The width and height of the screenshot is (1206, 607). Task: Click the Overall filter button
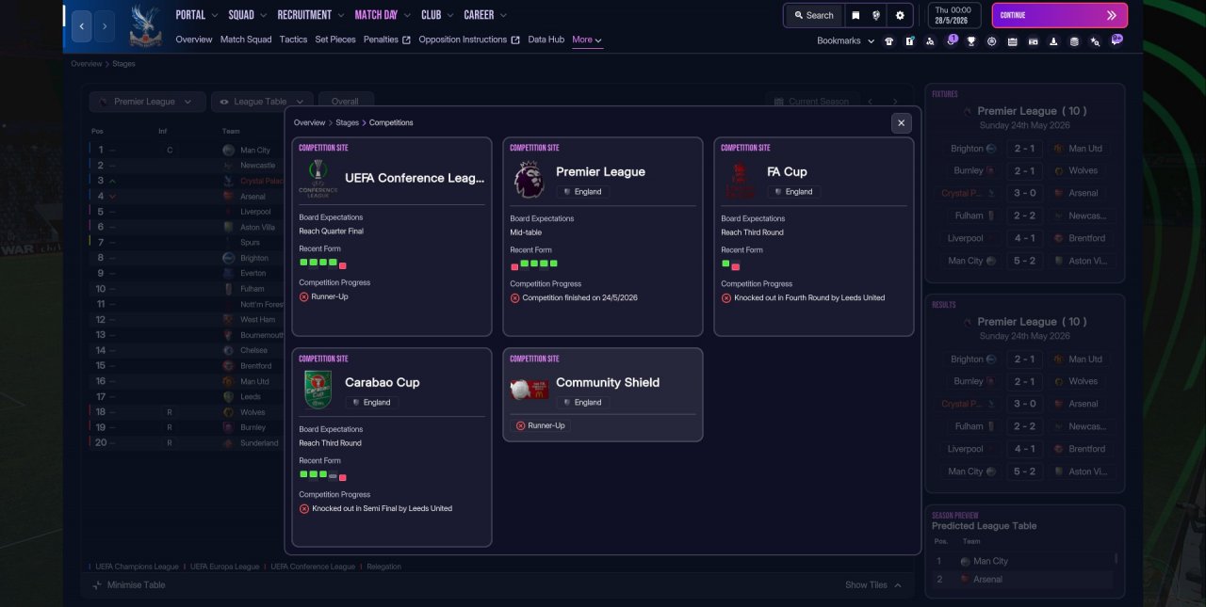coord(346,102)
